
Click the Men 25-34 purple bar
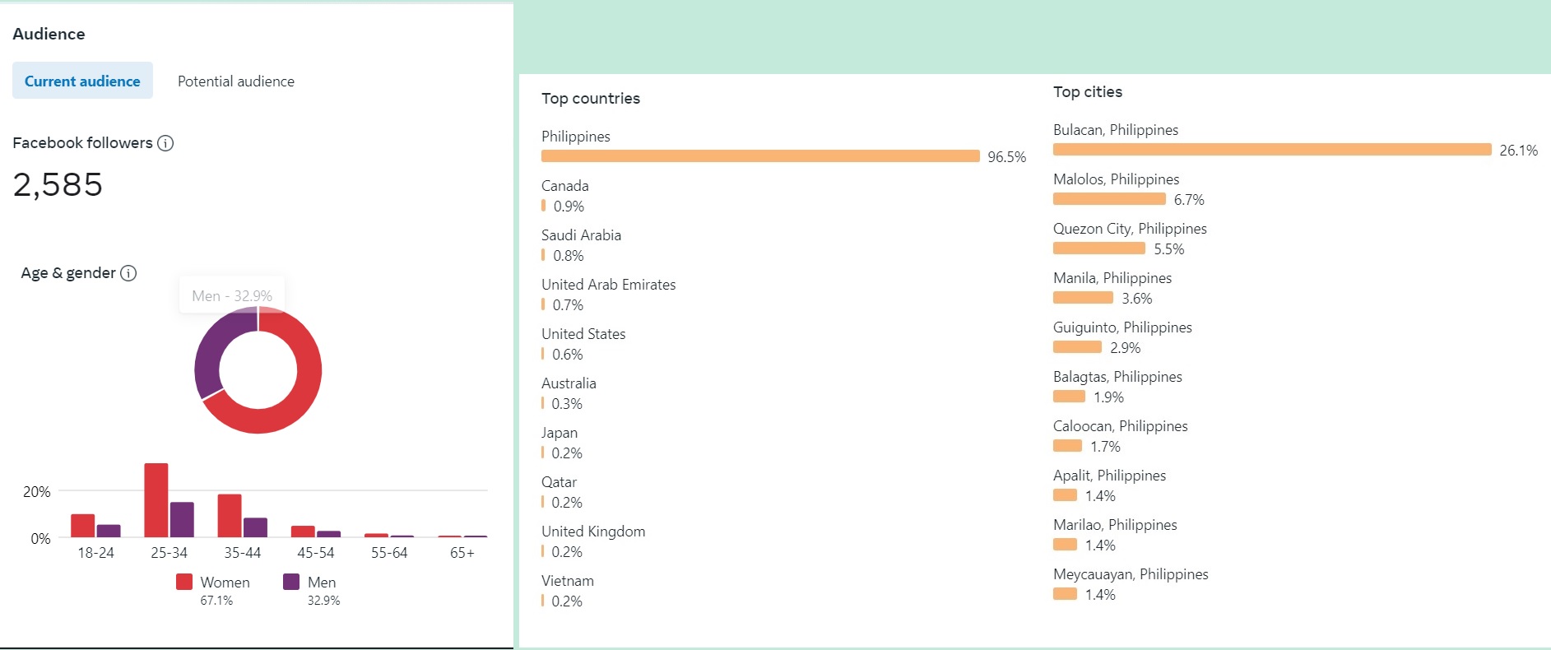pyautogui.click(x=182, y=519)
